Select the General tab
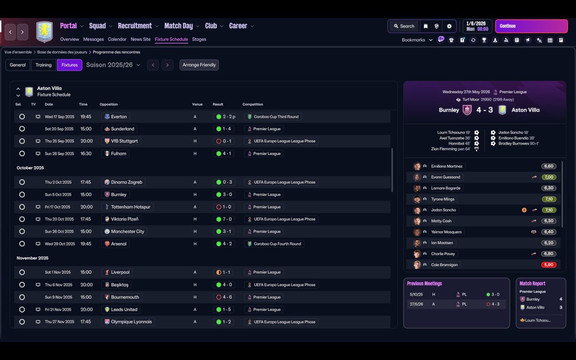This screenshot has width=576, height=360. 18,65
